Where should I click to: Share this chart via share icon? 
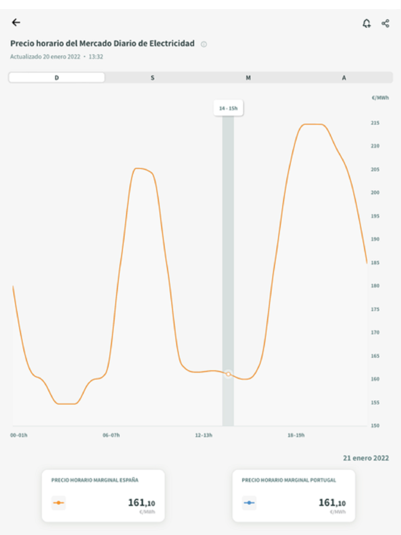coord(385,23)
